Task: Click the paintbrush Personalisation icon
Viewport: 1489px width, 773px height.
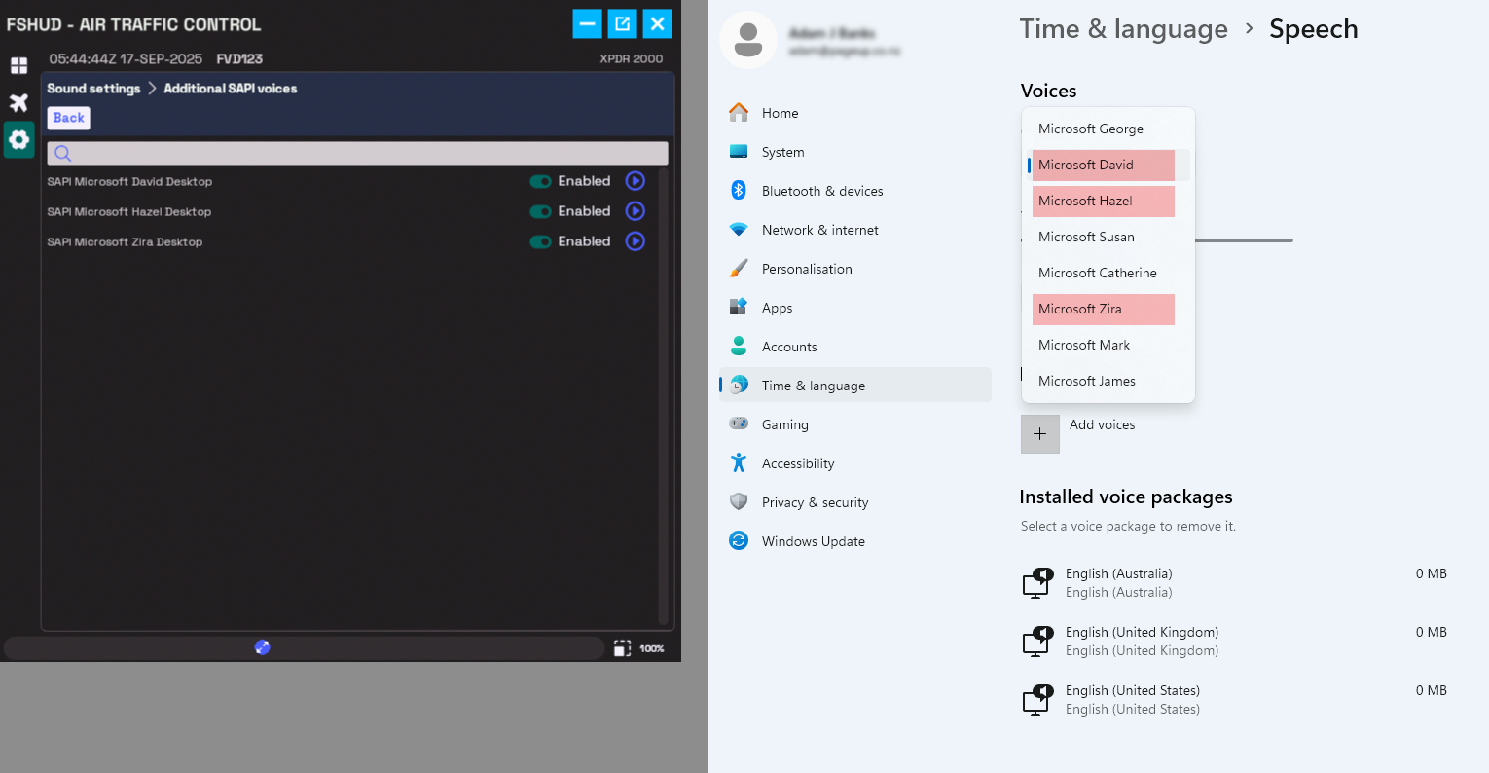Action: click(x=739, y=269)
